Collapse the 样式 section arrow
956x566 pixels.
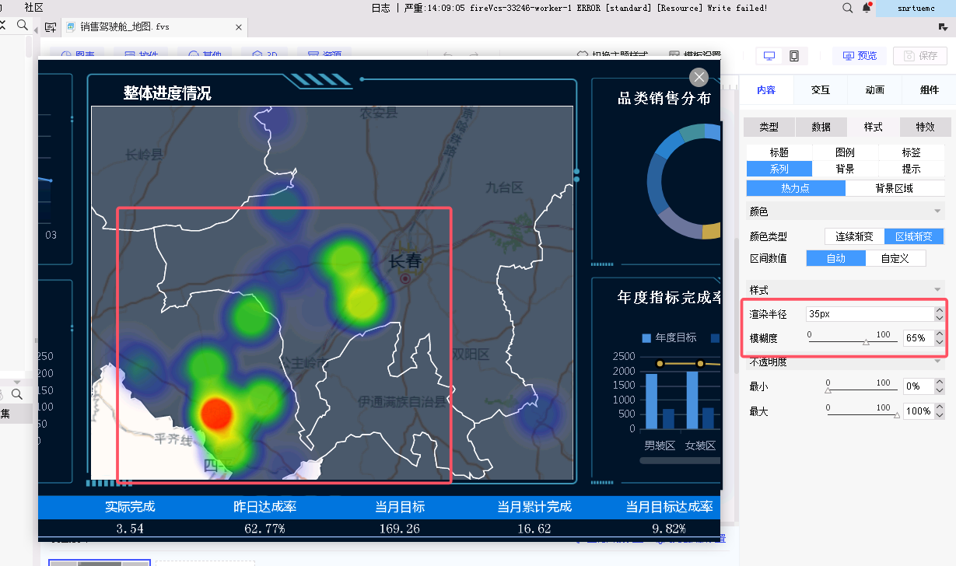pyautogui.click(x=937, y=290)
